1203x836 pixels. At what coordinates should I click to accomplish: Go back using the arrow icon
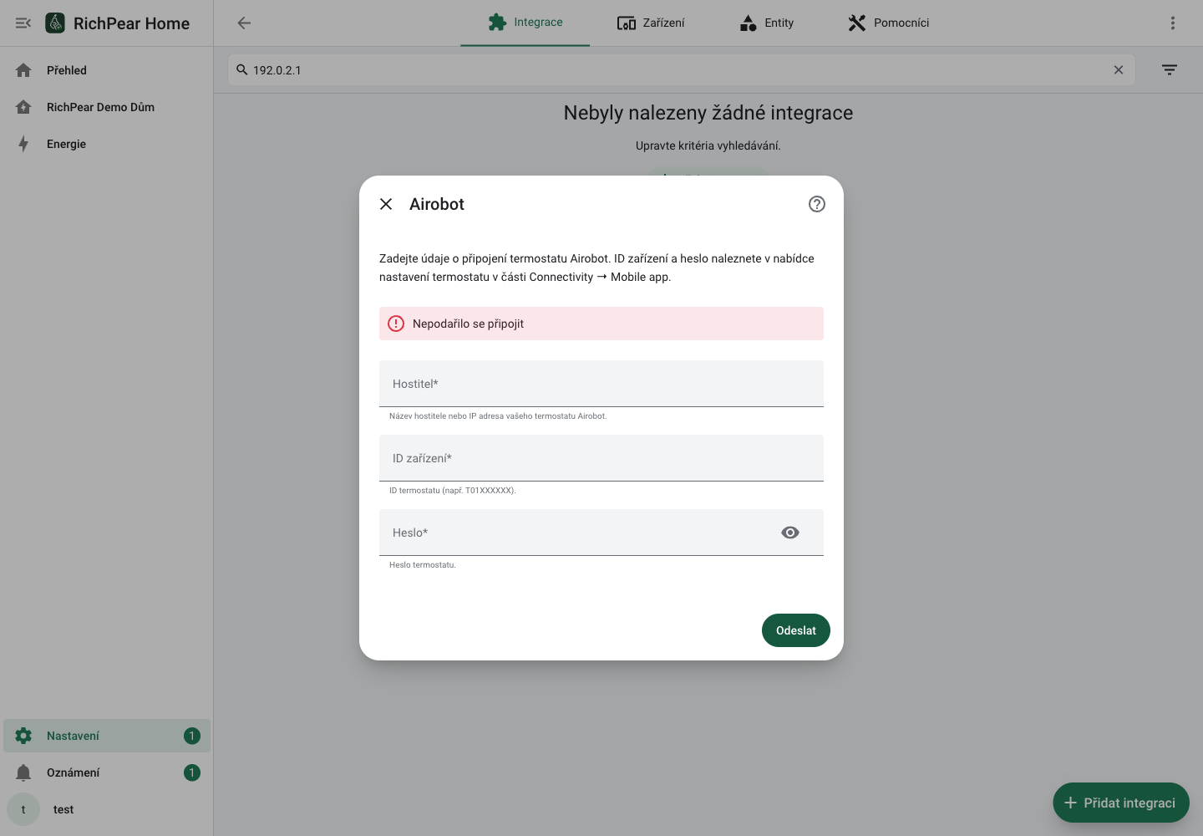pyautogui.click(x=244, y=23)
